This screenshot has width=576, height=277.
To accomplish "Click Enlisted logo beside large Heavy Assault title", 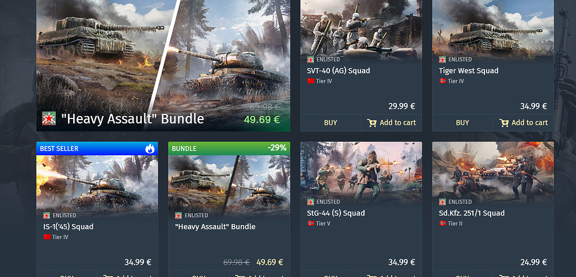I will (x=49, y=118).
